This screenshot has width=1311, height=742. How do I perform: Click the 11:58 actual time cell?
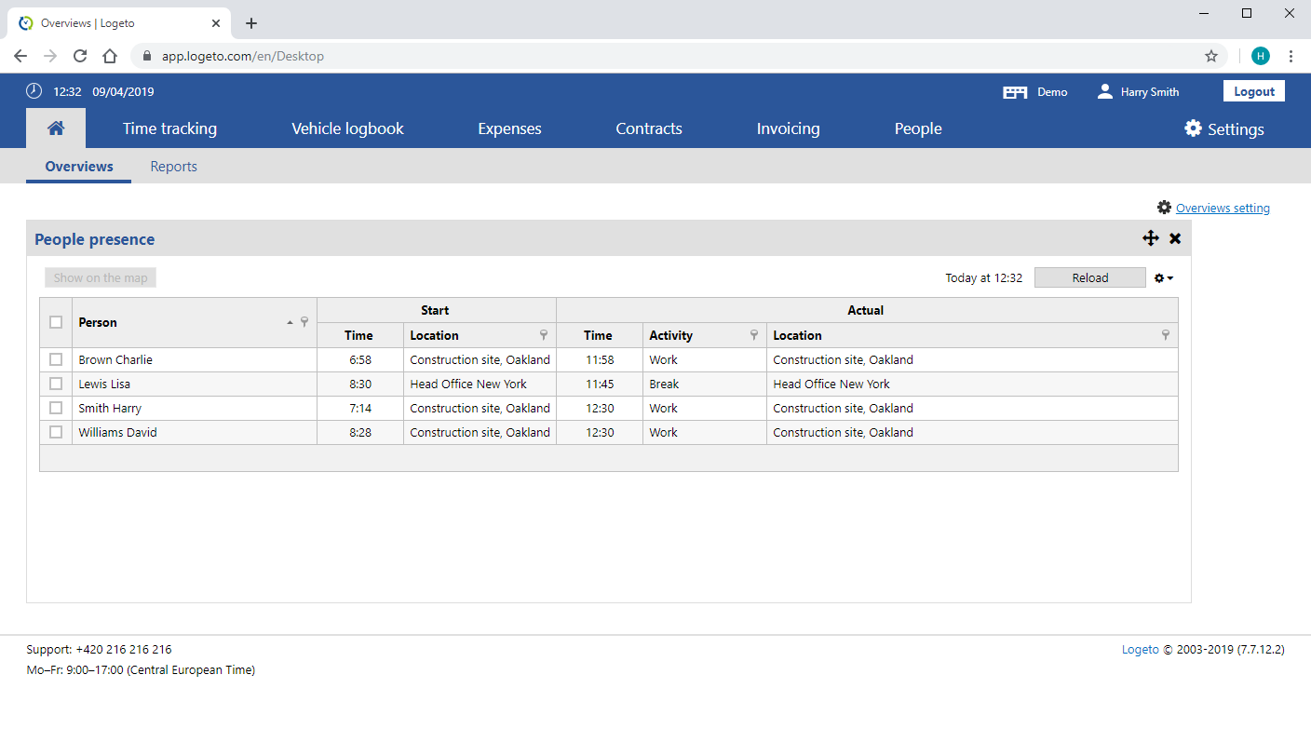point(600,359)
